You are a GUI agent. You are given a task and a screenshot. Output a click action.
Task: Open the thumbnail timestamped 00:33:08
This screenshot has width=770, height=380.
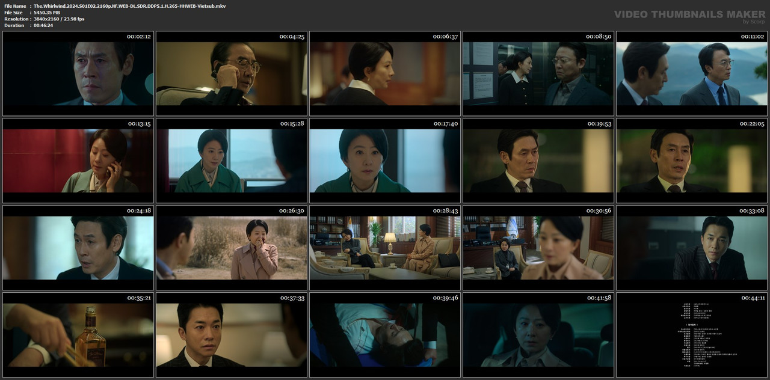point(692,248)
